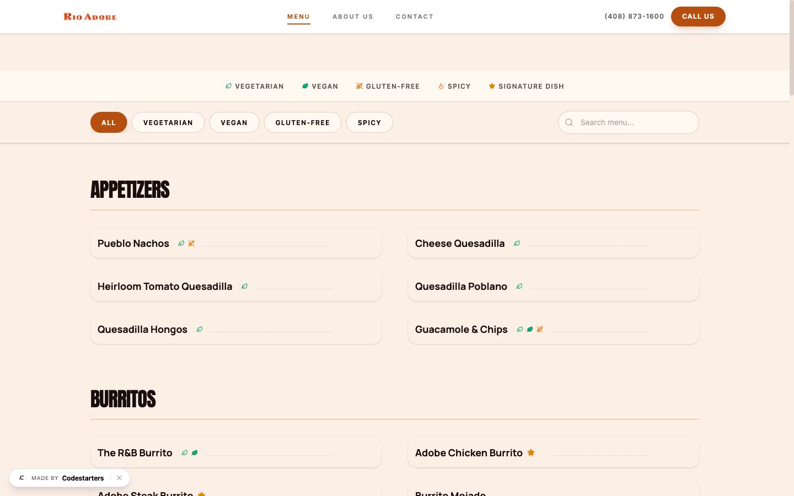Screen dimensions: 794x496
Task: Open the Cheese Quesadilla item
Action: click(x=554, y=243)
